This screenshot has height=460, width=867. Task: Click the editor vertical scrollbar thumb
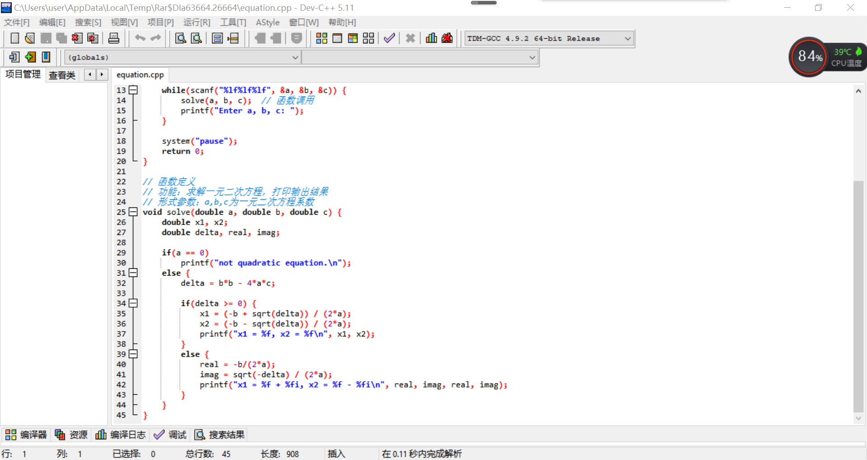[x=858, y=296]
